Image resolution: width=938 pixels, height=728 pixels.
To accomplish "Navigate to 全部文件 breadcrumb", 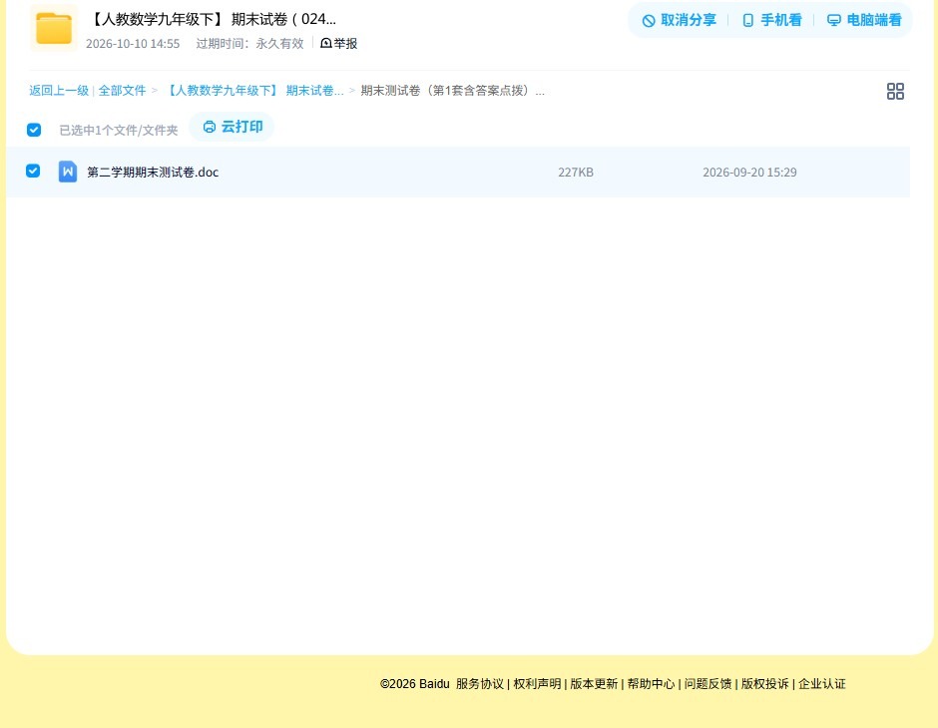I will point(122,91).
